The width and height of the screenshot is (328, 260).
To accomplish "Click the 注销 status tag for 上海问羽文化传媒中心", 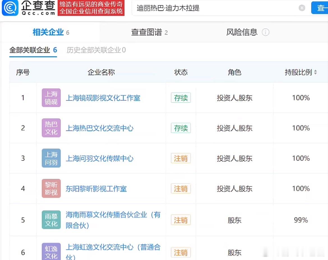I will 181,158.
